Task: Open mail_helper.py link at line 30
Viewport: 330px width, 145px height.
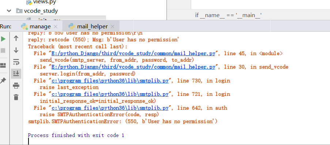Action: (x=133, y=67)
